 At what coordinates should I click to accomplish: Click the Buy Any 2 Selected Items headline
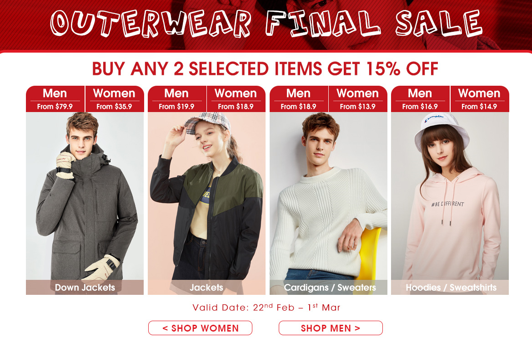click(x=266, y=68)
